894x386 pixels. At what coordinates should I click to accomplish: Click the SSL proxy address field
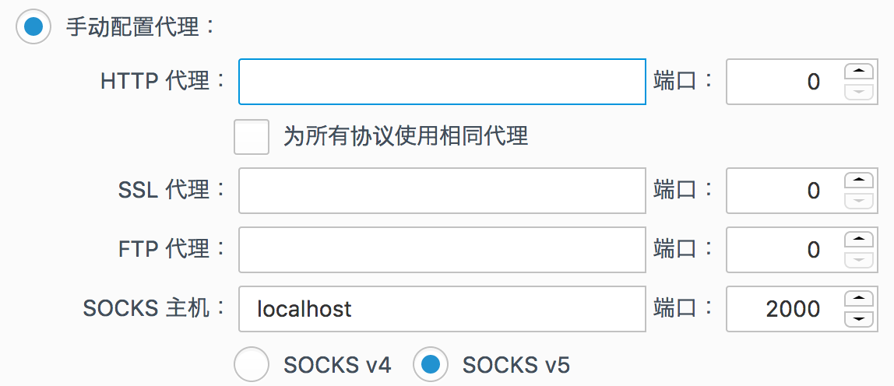(x=442, y=191)
